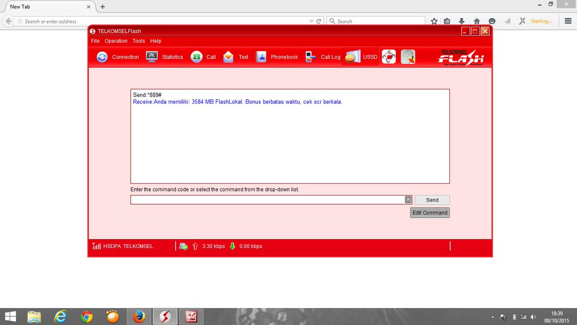Viewport: 577px width, 325px height.
Task: Focus the Firefox address bar
Action: (x=163, y=21)
